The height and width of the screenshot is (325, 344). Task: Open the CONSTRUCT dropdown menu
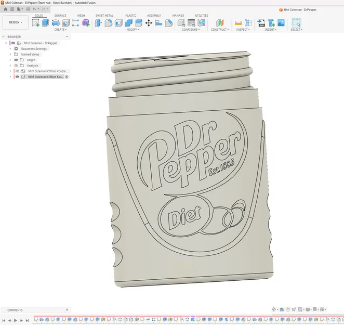coord(220,30)
